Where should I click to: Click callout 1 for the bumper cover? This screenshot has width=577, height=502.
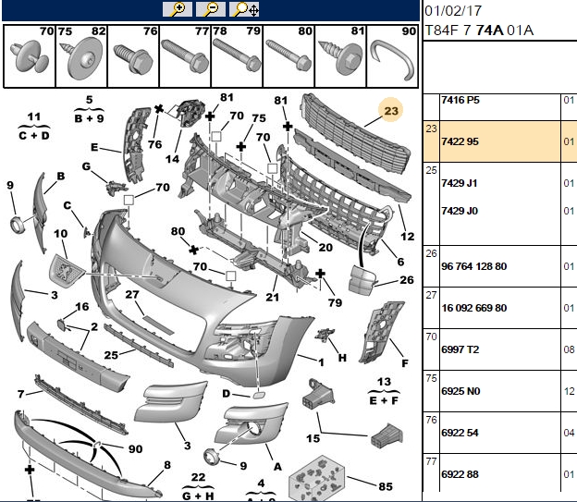click(321, 363)
